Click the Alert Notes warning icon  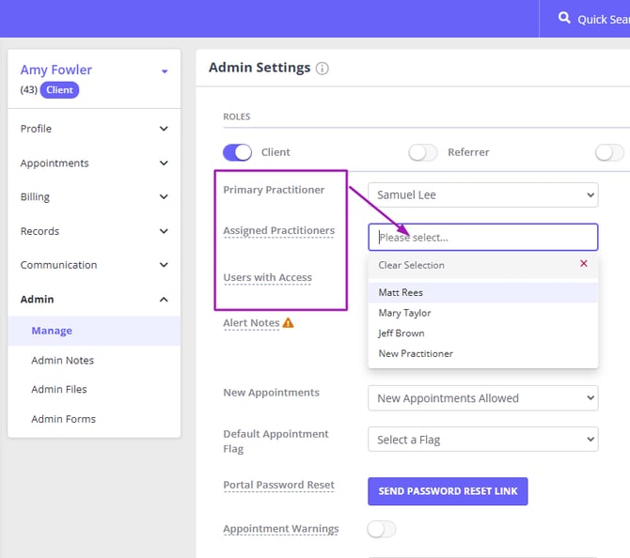pos(288,323)
